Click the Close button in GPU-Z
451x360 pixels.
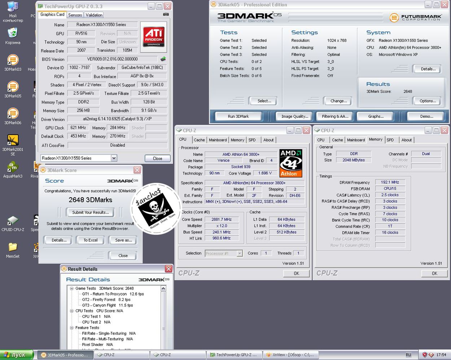(x=157, y=158)
